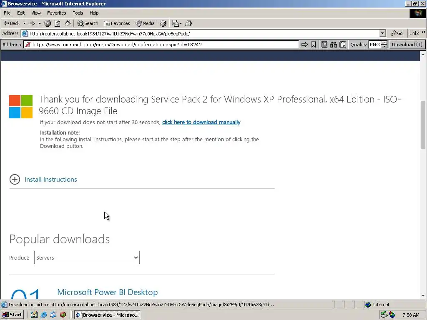Image resolution: width=427 pixels, height=320 pixels.
Task: Click the Home icon in toolbar
Action: coord(68,23)
